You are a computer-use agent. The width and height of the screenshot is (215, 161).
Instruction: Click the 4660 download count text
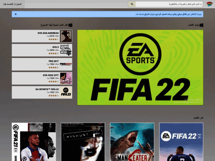(x=53, y=50)
